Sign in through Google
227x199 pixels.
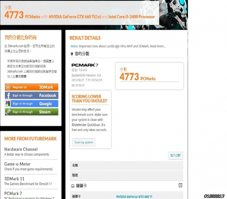[x=32, y=104]
